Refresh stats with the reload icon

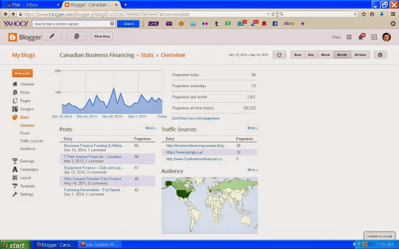(280, 55)
